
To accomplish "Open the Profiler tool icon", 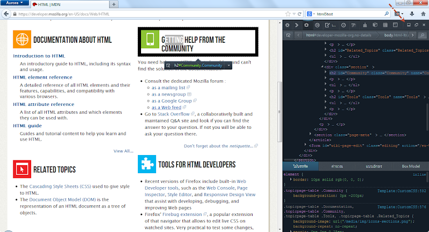I will (343, 25).
